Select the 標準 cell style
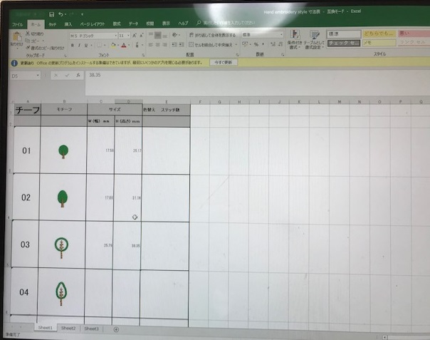430x340 pixels. click(x=344, y=34)
